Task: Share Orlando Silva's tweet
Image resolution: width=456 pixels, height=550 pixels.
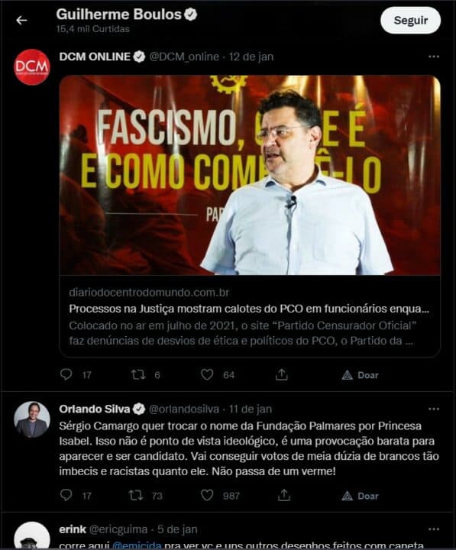Action: (x=284, y=495)
